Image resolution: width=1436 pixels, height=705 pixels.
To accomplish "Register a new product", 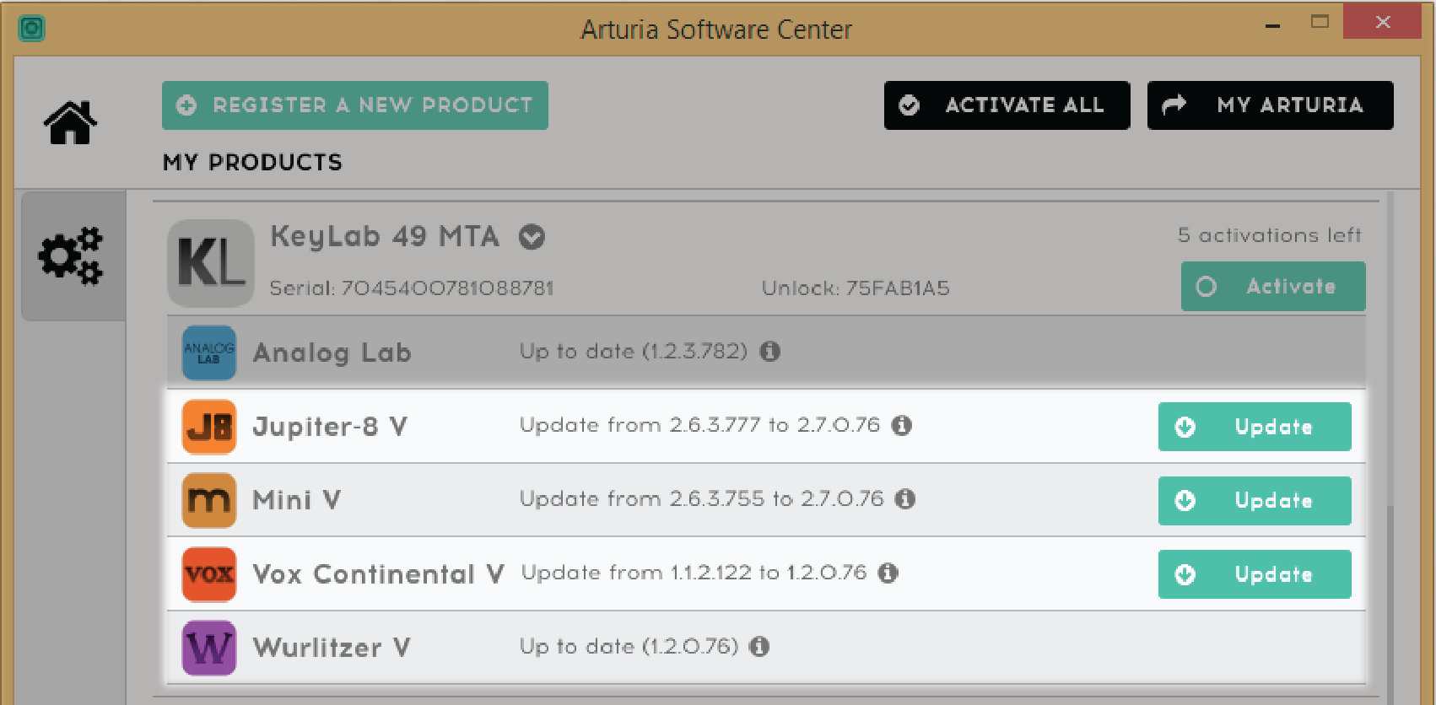I will coord(355,105).
